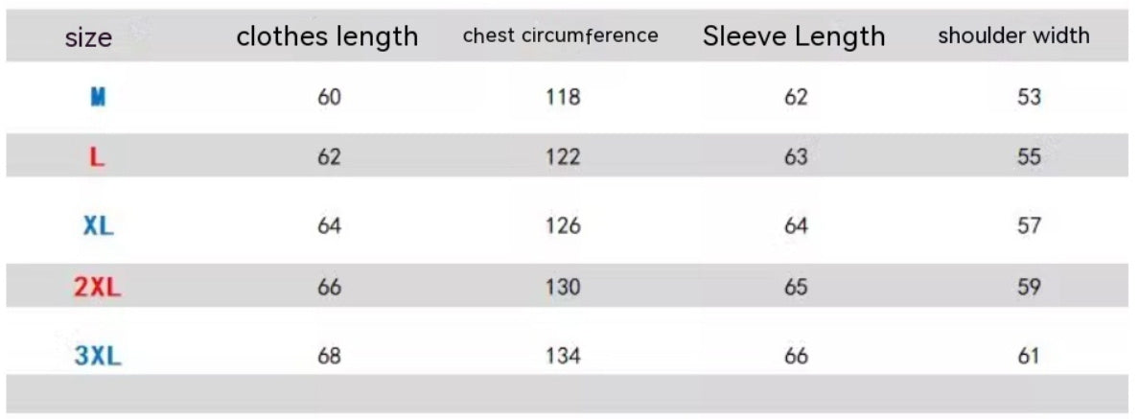Click the red 2XL size label
This screenshot has height=419, width=1139.
click(98, 288)
